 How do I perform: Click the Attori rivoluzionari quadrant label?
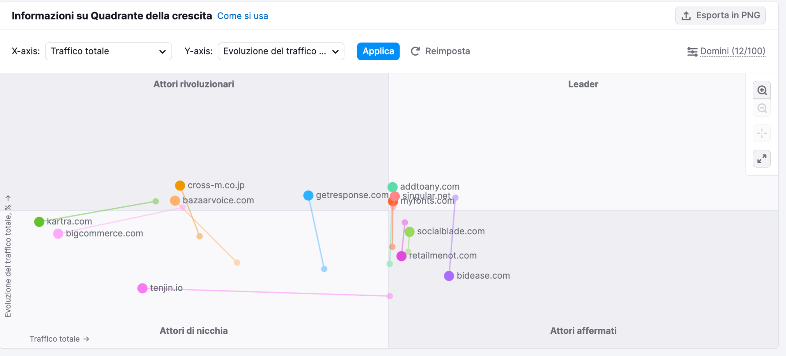coord(194,84)
